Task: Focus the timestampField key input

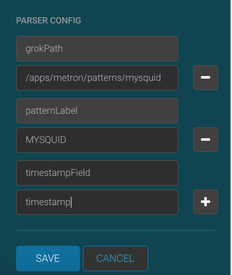Action: pyautogui.click(x=97, y=173)
